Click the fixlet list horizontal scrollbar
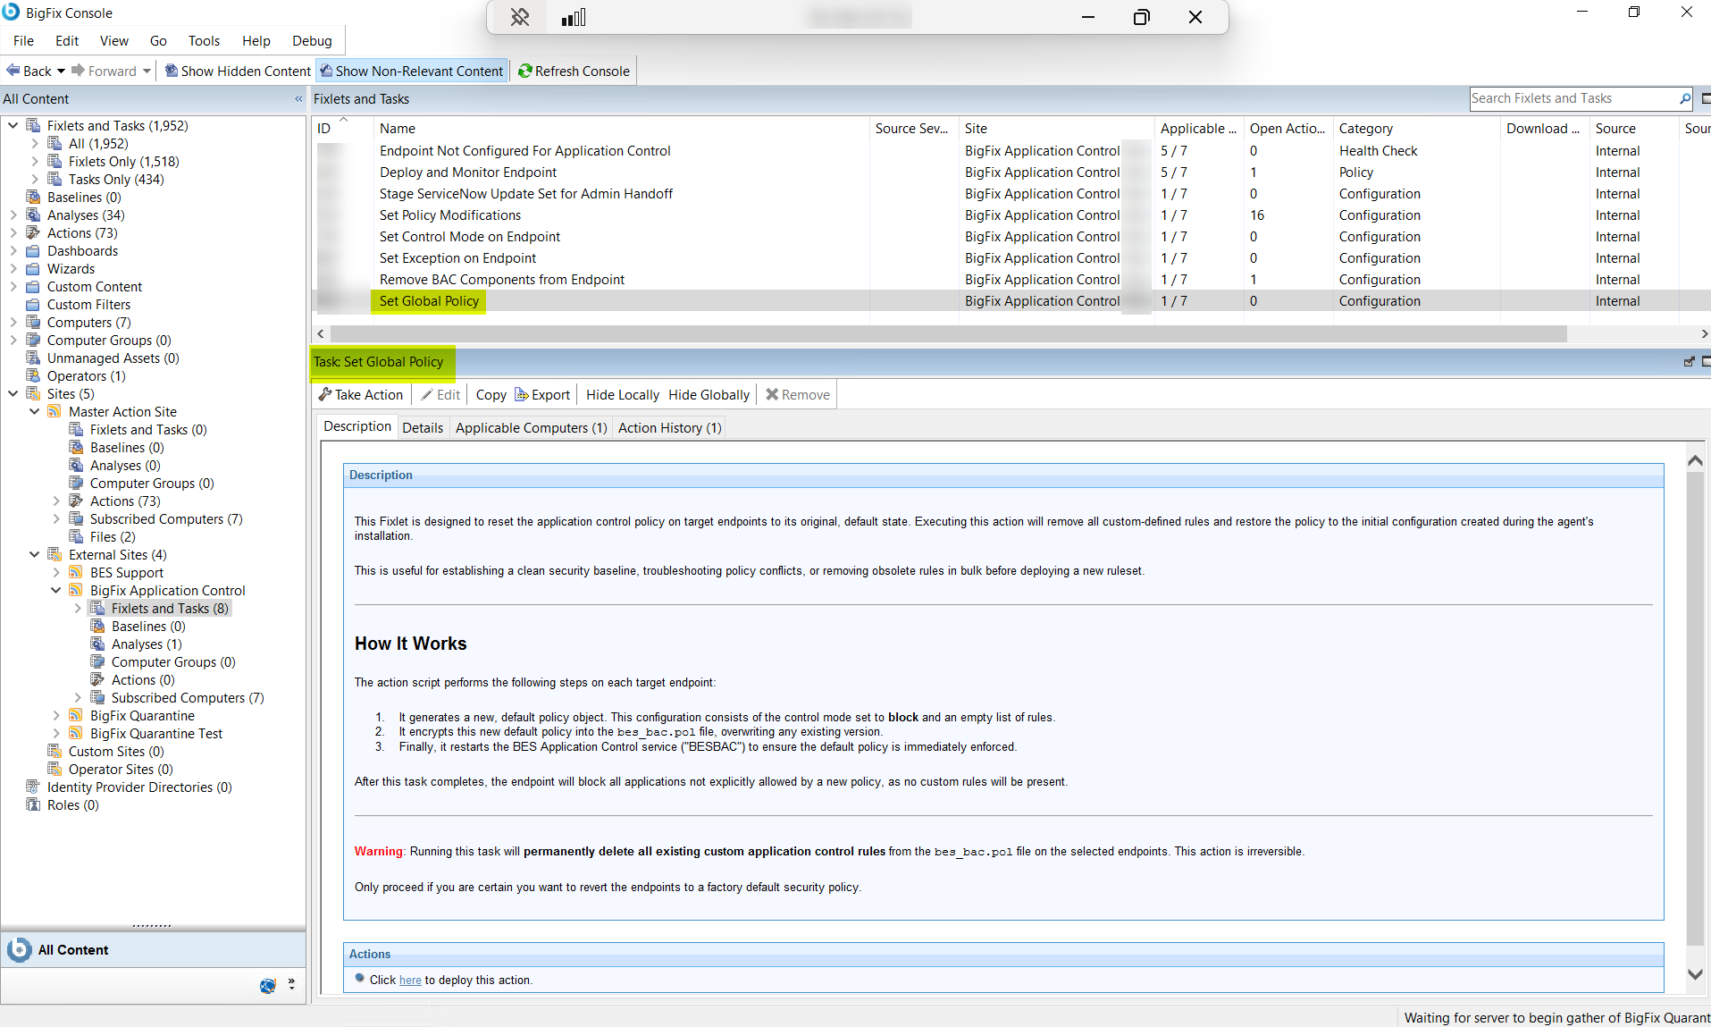The image size is (1711, 1027). 949,333
